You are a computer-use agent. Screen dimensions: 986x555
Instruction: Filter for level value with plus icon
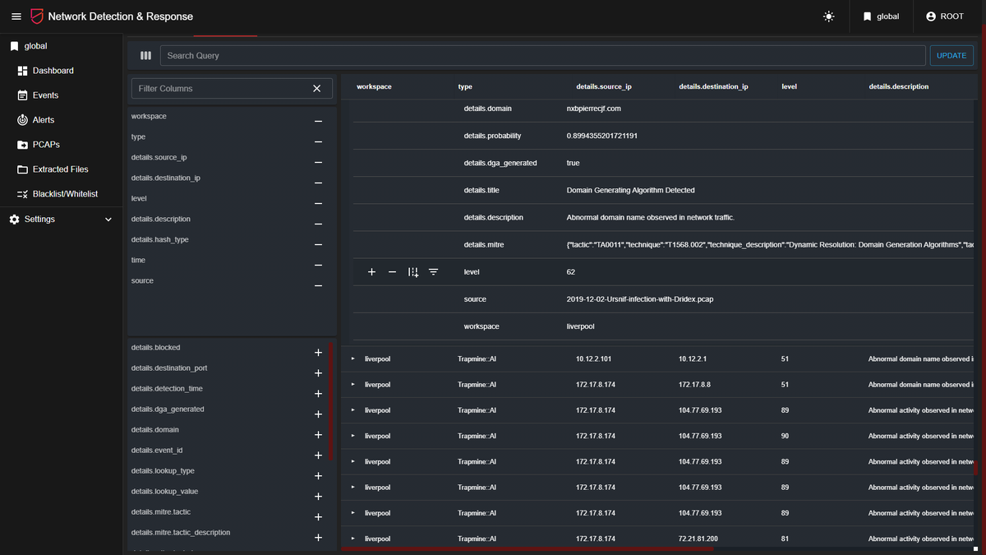371,272
